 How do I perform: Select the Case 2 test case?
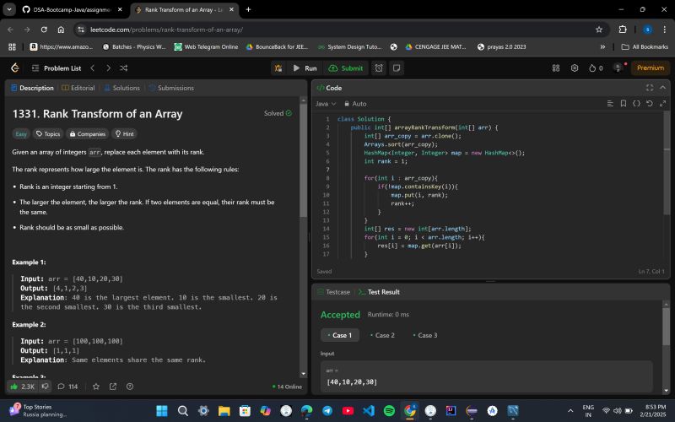381,335
